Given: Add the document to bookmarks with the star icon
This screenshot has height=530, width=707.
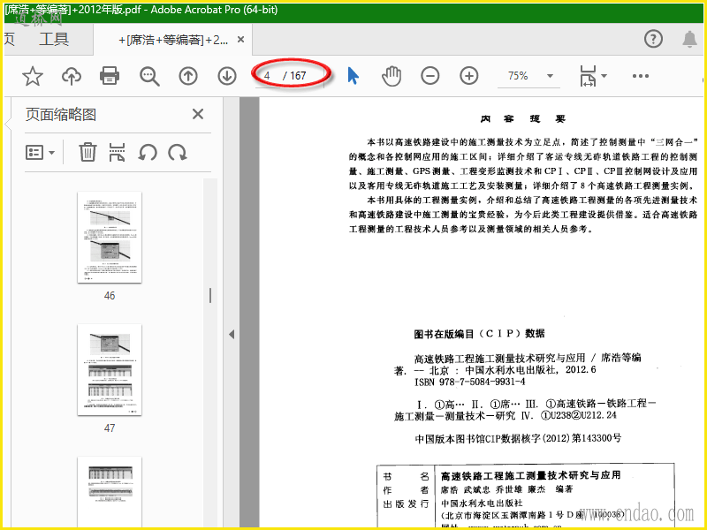Looking at the screenshot, I should point(33,76).
